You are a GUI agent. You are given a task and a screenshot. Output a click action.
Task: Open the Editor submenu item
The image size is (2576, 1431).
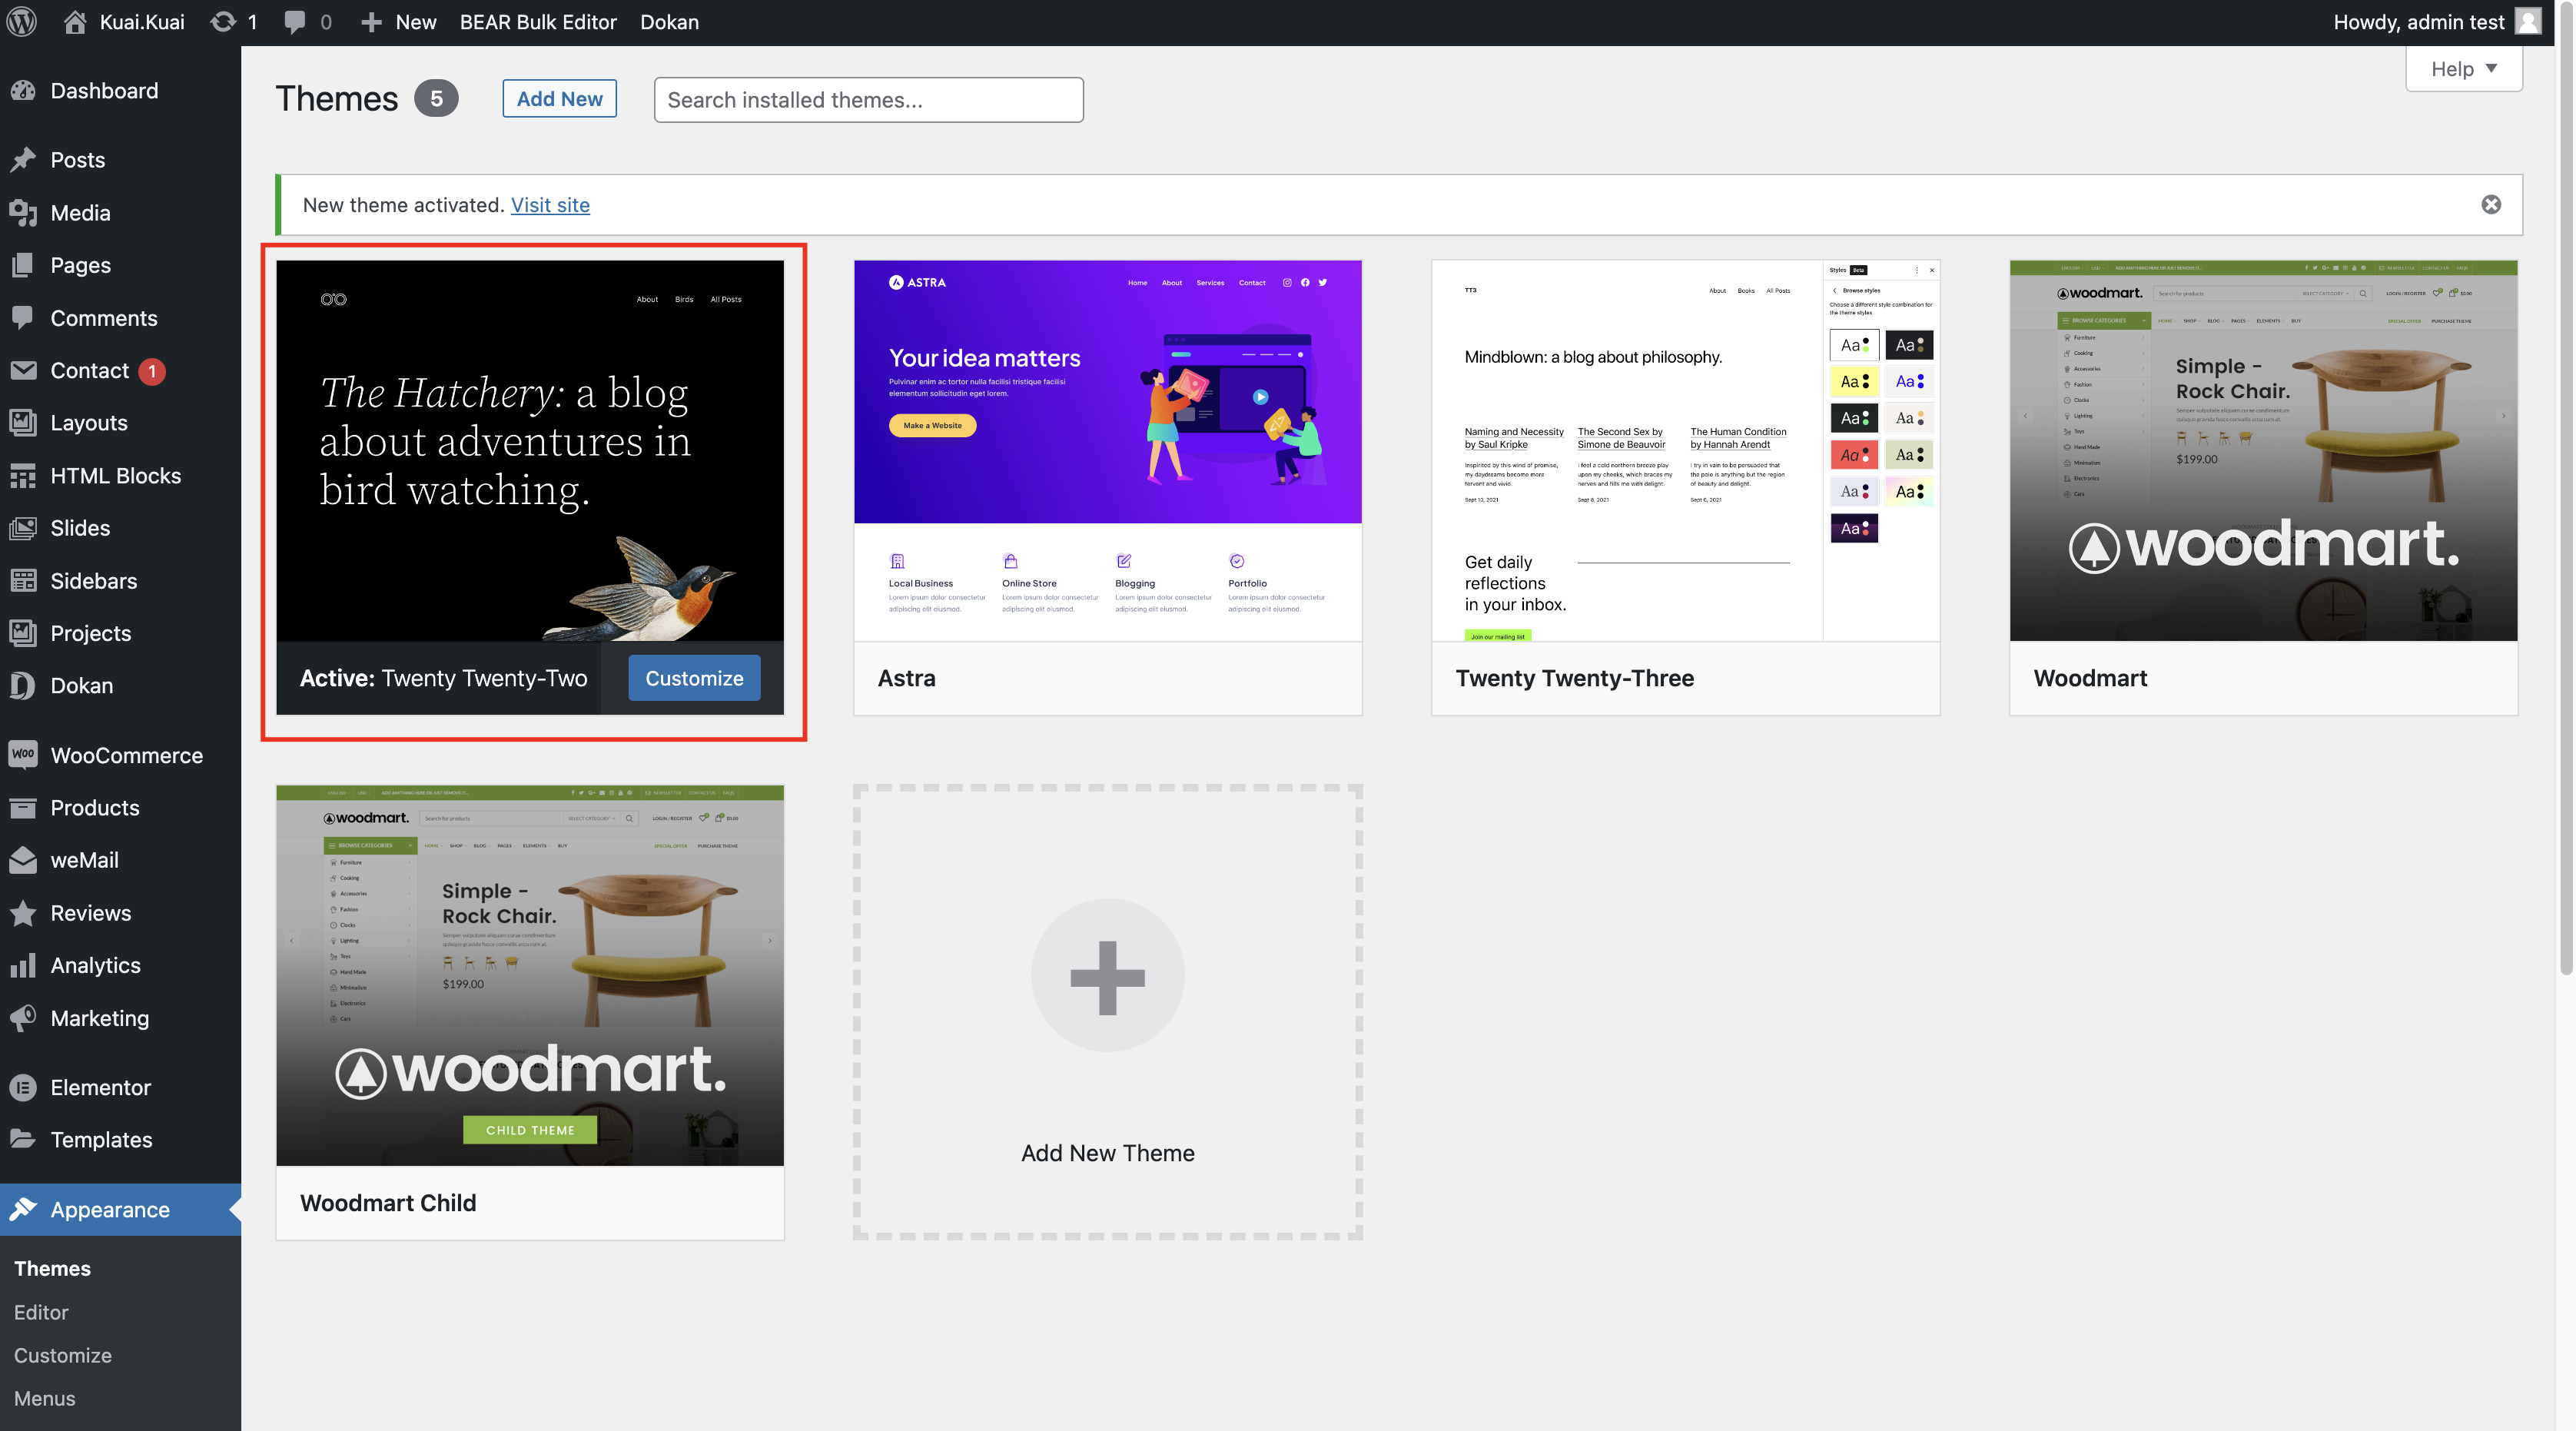point(41,1312)
